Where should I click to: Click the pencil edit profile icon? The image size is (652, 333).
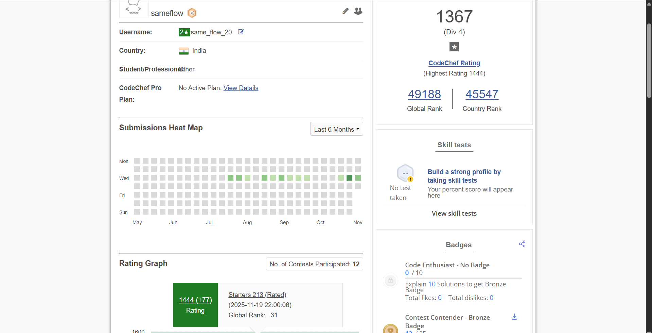tap(346, 11)
